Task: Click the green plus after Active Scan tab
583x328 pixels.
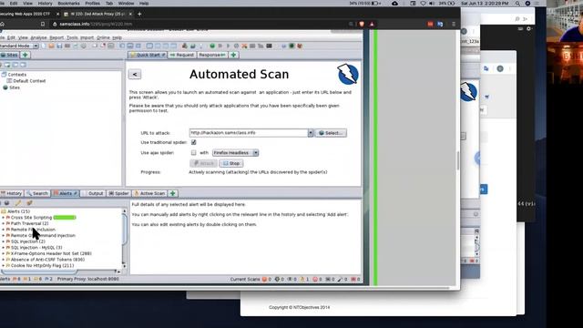Action: (173, 193)
